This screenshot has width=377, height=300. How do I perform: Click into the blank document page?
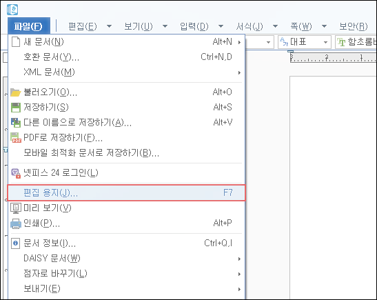coord(334,188)
